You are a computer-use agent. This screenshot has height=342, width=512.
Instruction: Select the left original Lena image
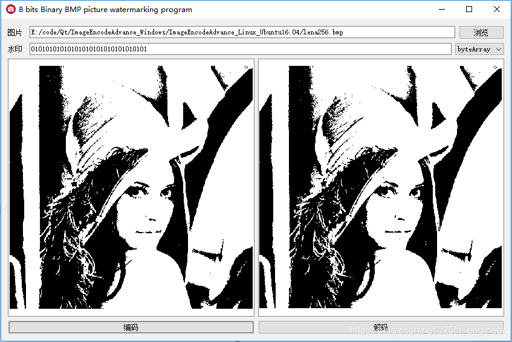131,187
